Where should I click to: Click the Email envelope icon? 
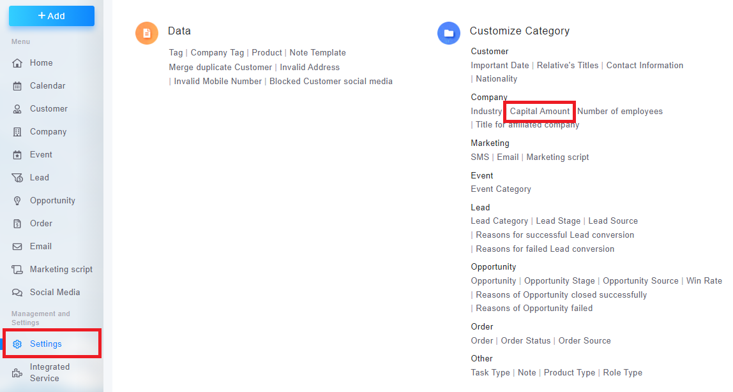click(x=17, y=247)
